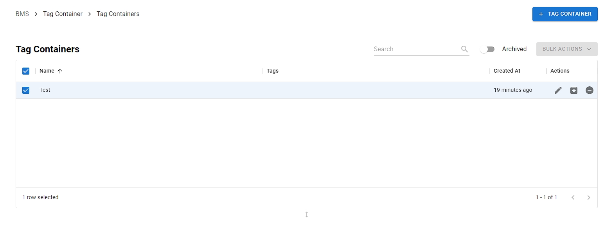The image size is (613, 225).
Task: Go to the previous page arrow
Action: [x=573, y=198]
